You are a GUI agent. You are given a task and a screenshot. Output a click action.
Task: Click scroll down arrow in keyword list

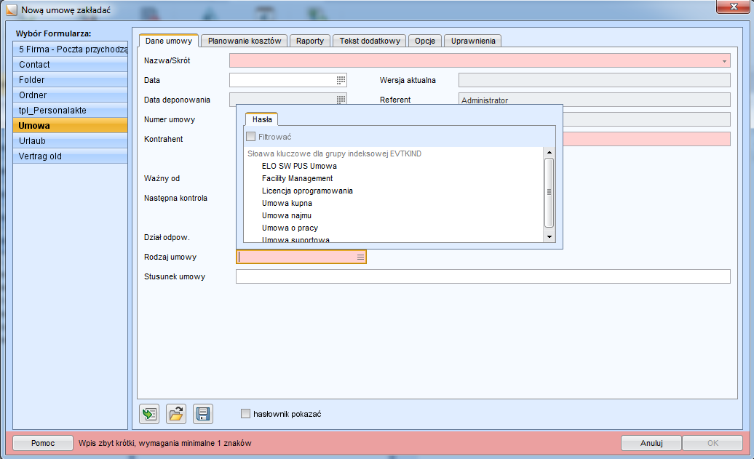(x=549, y=237)
